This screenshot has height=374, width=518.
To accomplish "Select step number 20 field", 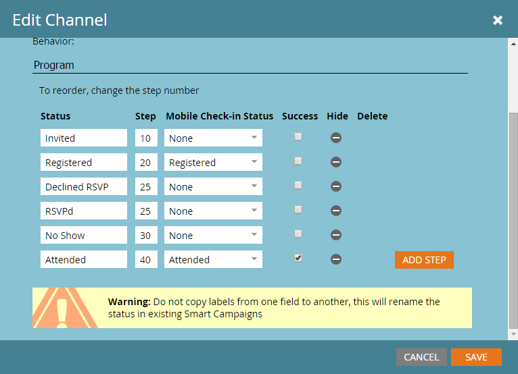I will pos(146,162).
